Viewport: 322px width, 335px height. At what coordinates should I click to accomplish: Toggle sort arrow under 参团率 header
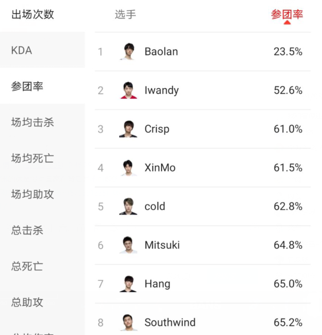(x=287, y=22)
